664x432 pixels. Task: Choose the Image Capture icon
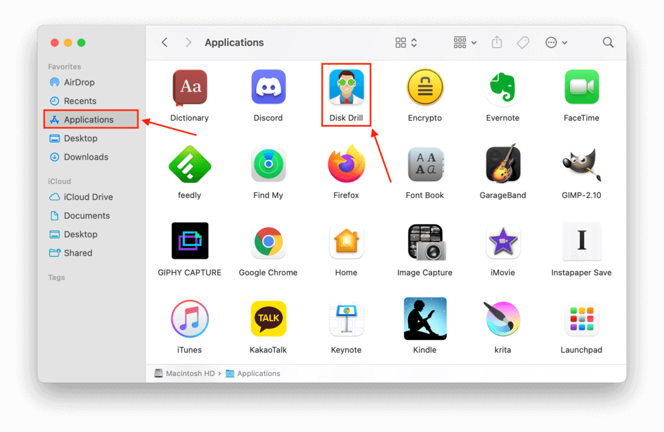click(425, 242)
